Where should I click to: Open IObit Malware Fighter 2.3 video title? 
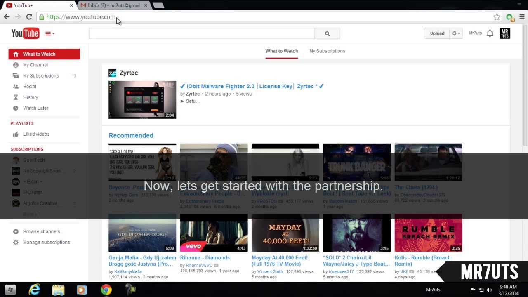[252, 86]
